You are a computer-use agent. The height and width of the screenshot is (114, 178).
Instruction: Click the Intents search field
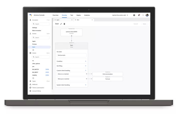[x=41, y=57]
